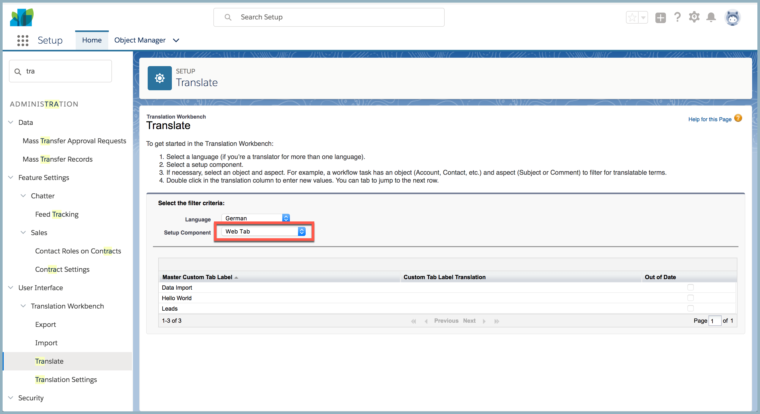Open Translation Settings in sidebar

click(x=66, y=379)
